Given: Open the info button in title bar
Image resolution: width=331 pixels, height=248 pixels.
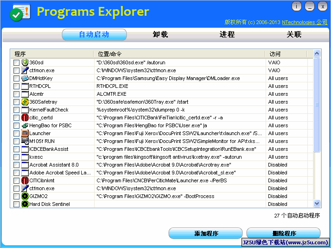Looking at the screenshot, I should coord(297,6).
